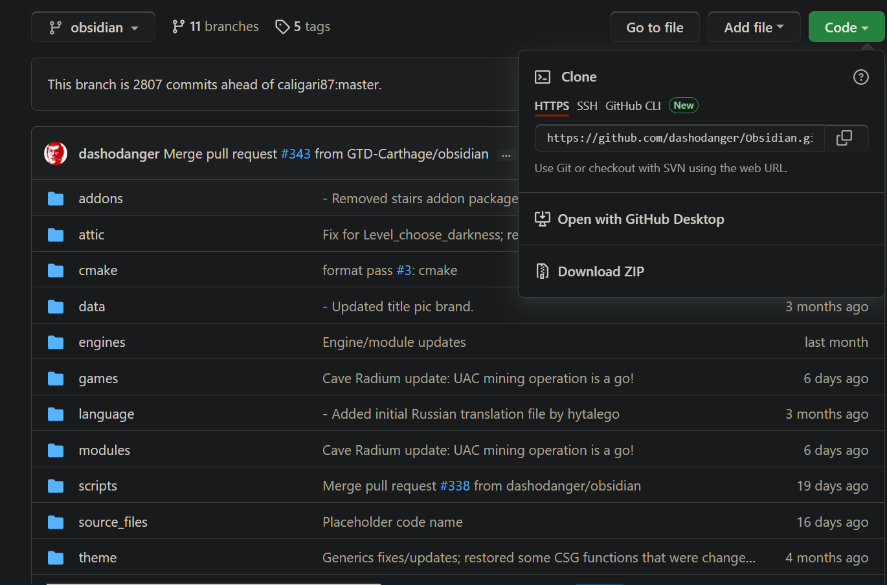Image resolution: width=887 pixels, height=585 pixels.
Task: Click the GitHub Desktop icon
Action: click(542, 219)
